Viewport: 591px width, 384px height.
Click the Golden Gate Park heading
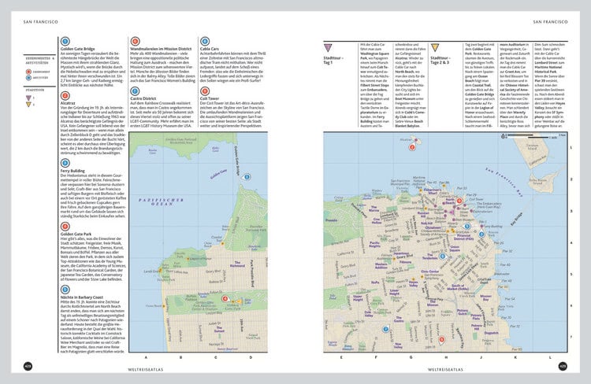coord(76,234)
